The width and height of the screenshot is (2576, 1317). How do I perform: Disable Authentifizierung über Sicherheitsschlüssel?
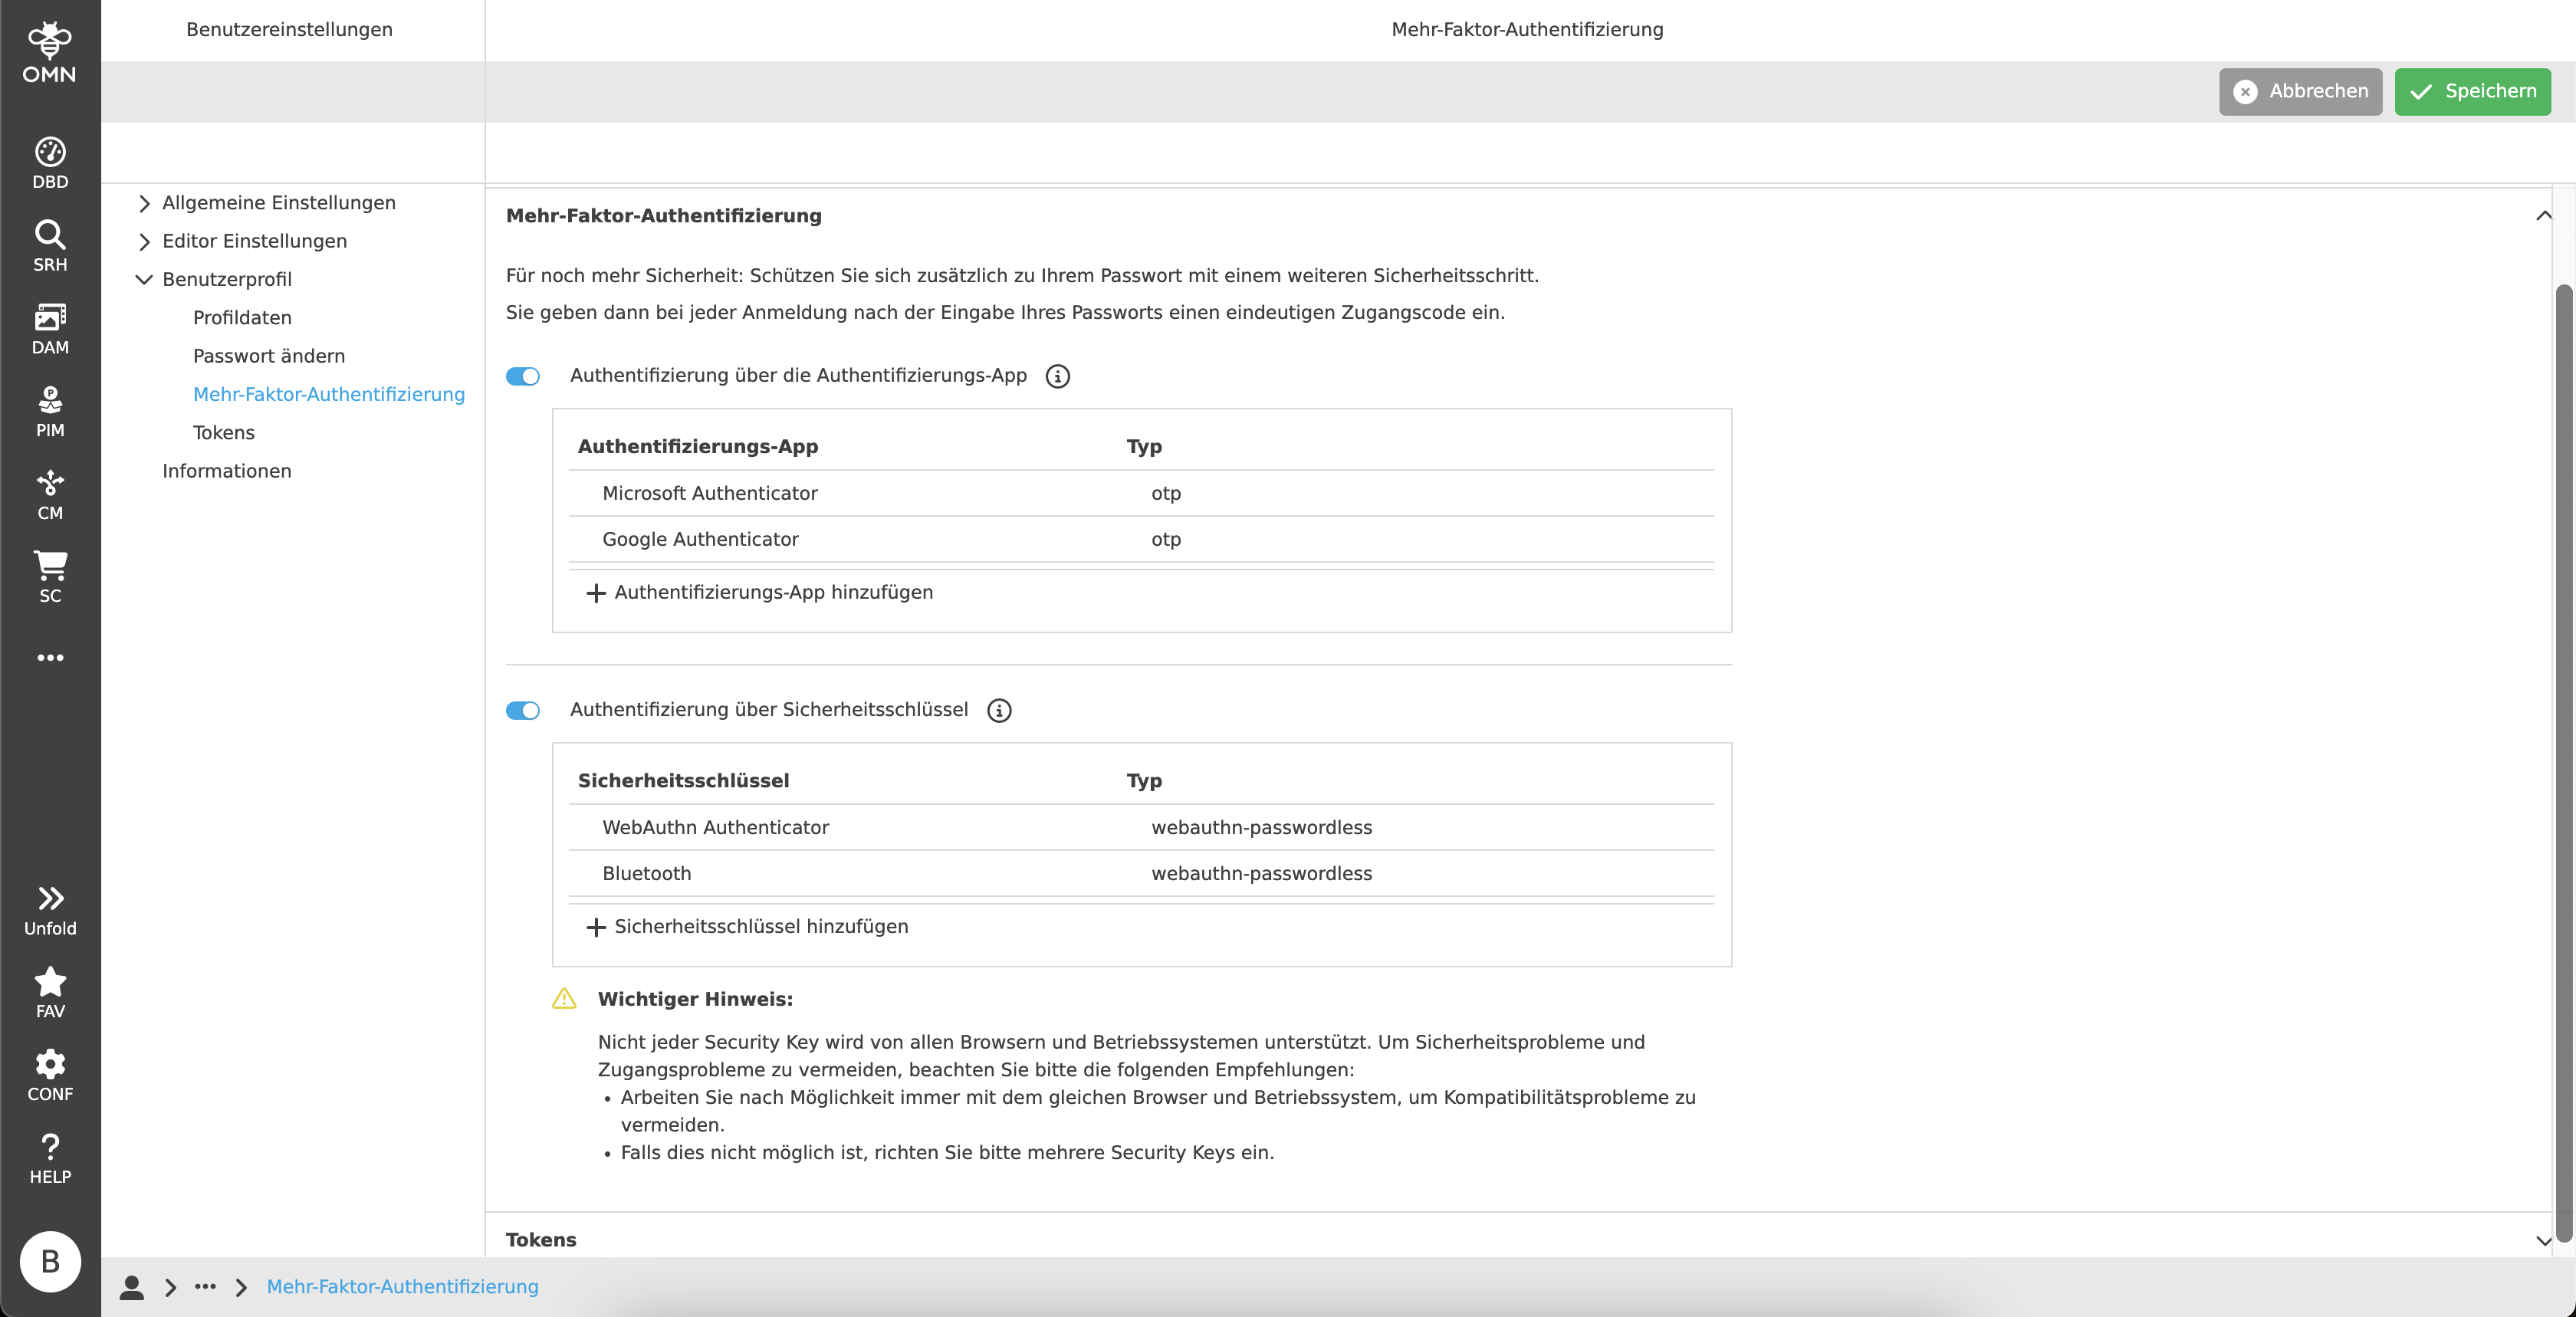(522, 711)
